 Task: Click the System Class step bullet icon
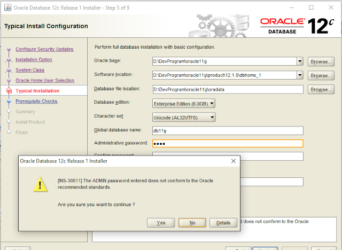click(x=9, y=70)
